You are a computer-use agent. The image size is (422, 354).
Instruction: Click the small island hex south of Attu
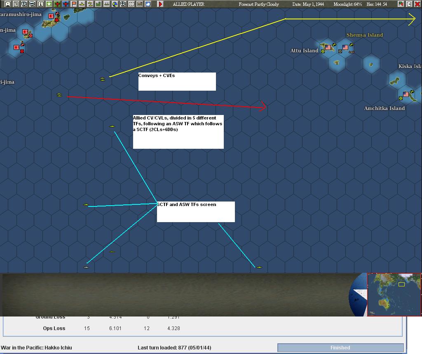click(x=336, y=63)
